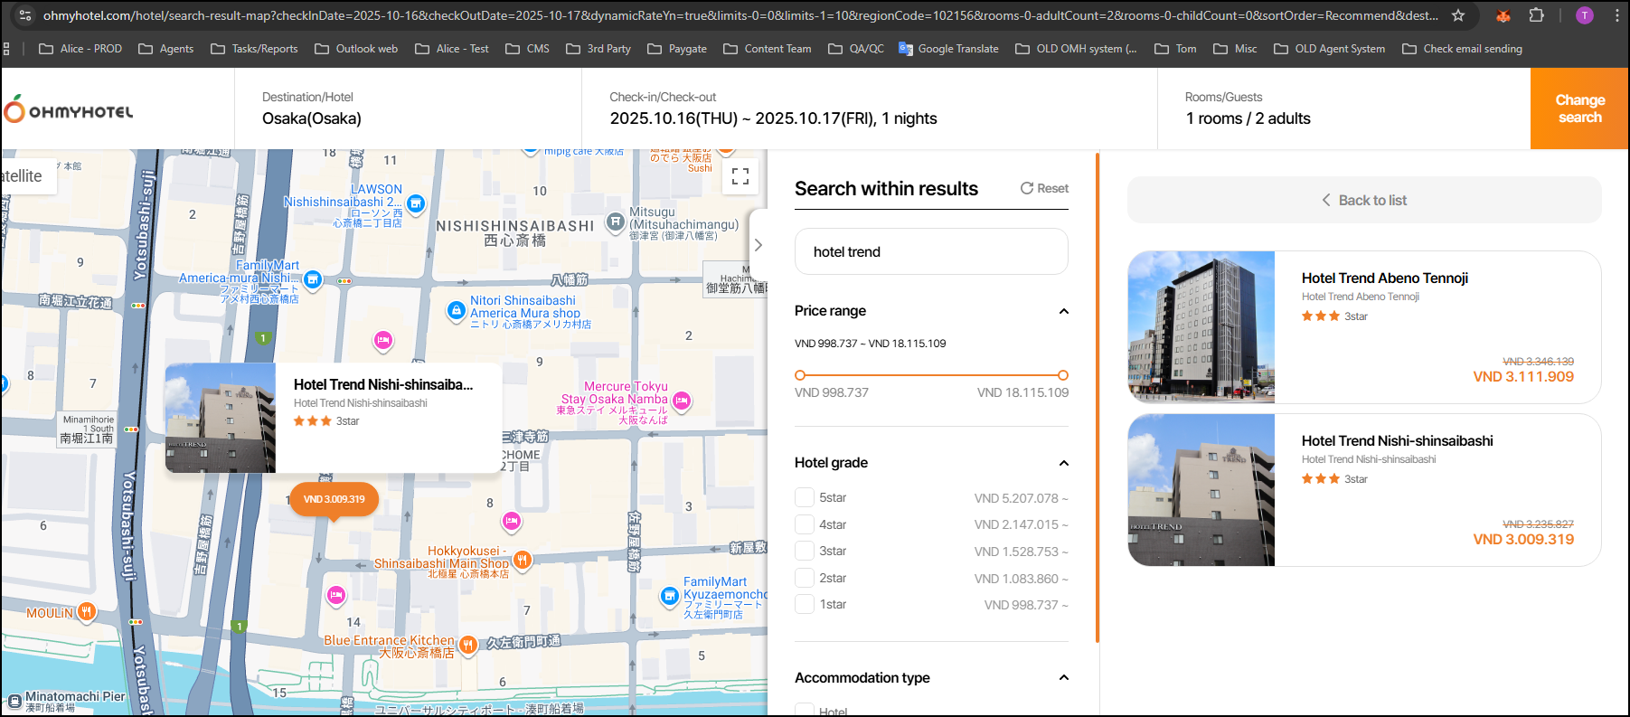This screenshot has width=1630, height=717.
Task: Enable the 3star hotel grade filter
Action: point(804,551)
